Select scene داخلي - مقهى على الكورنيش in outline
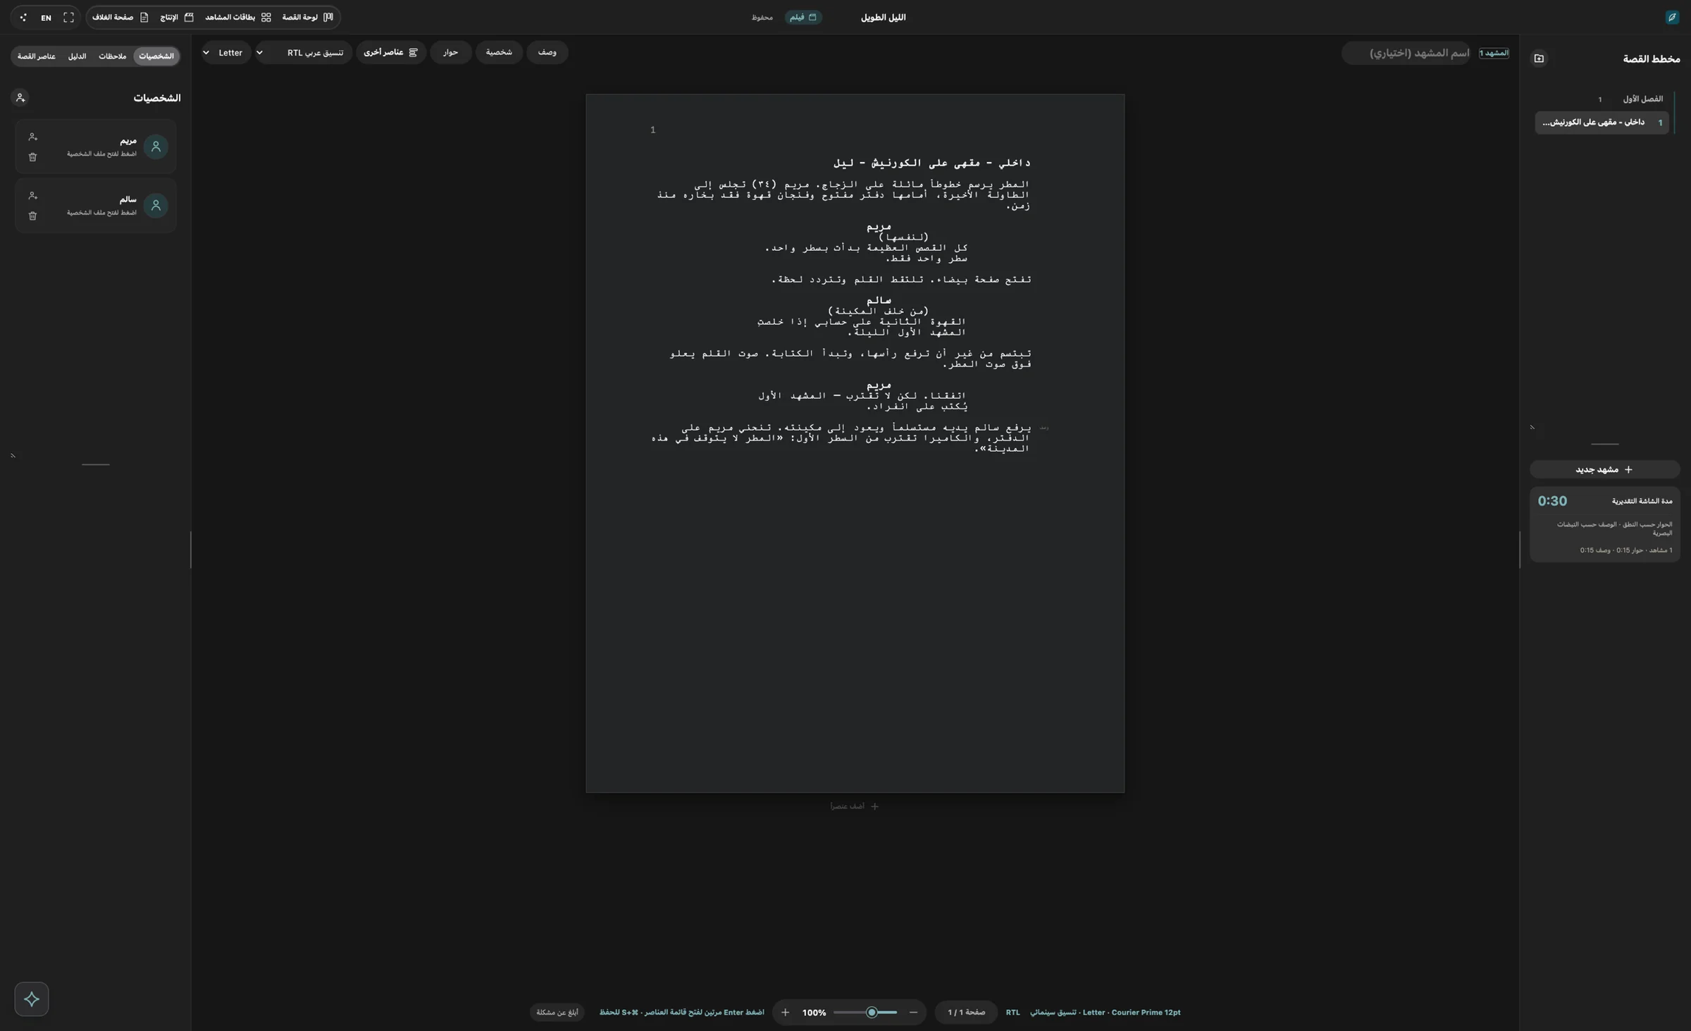 [1602, 123]
